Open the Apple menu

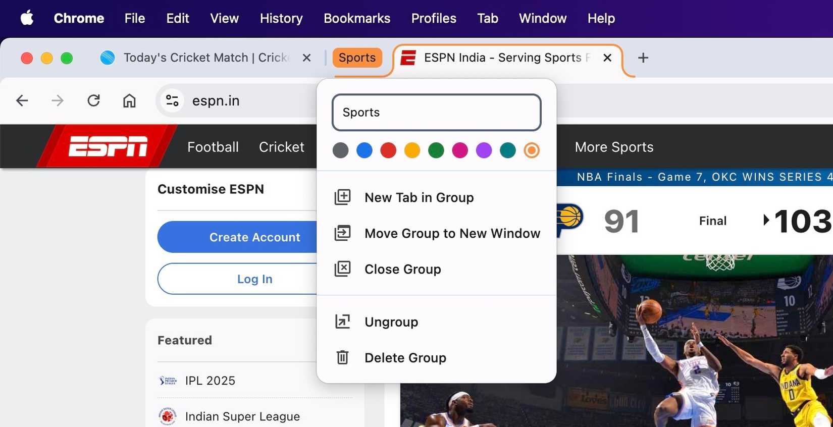27,18
